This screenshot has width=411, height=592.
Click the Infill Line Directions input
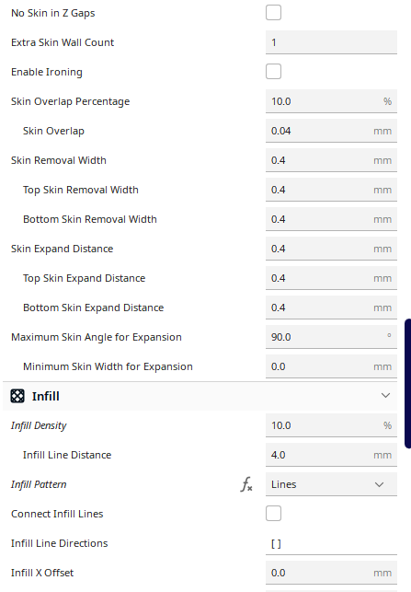coord(331,543)
